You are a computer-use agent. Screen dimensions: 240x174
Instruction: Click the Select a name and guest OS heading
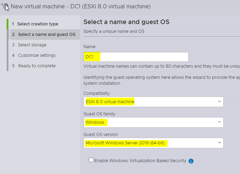point(126,22)
